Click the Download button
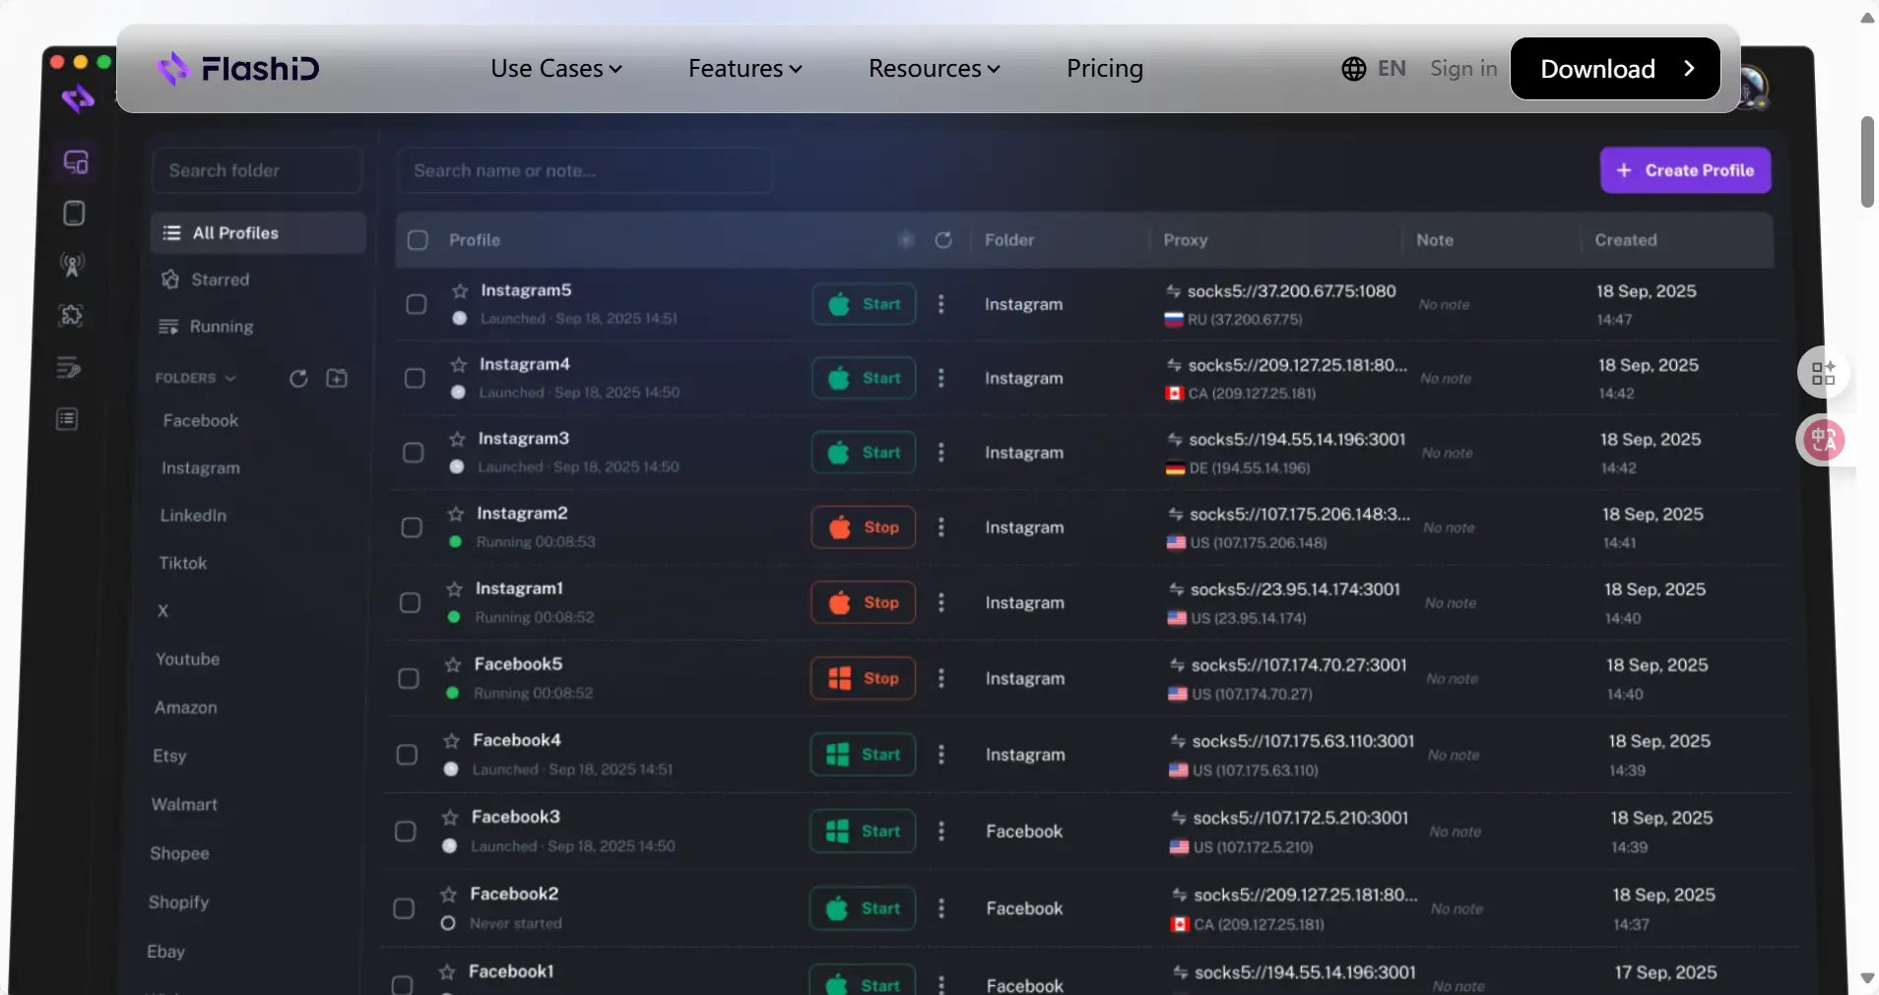This screenshot has height=995, width=1879. [x=1616, y=69]
